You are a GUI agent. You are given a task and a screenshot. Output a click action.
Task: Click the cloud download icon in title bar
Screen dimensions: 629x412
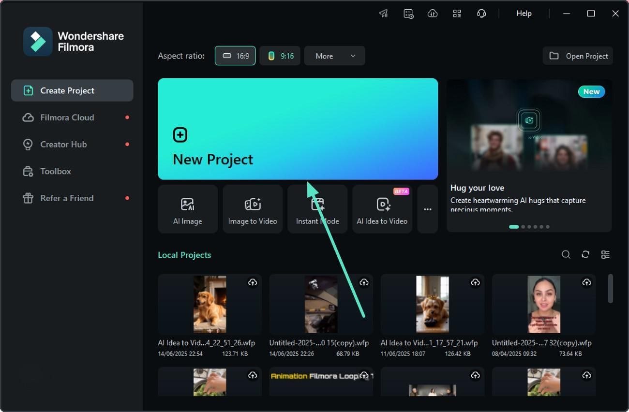(x=433, y=14)
